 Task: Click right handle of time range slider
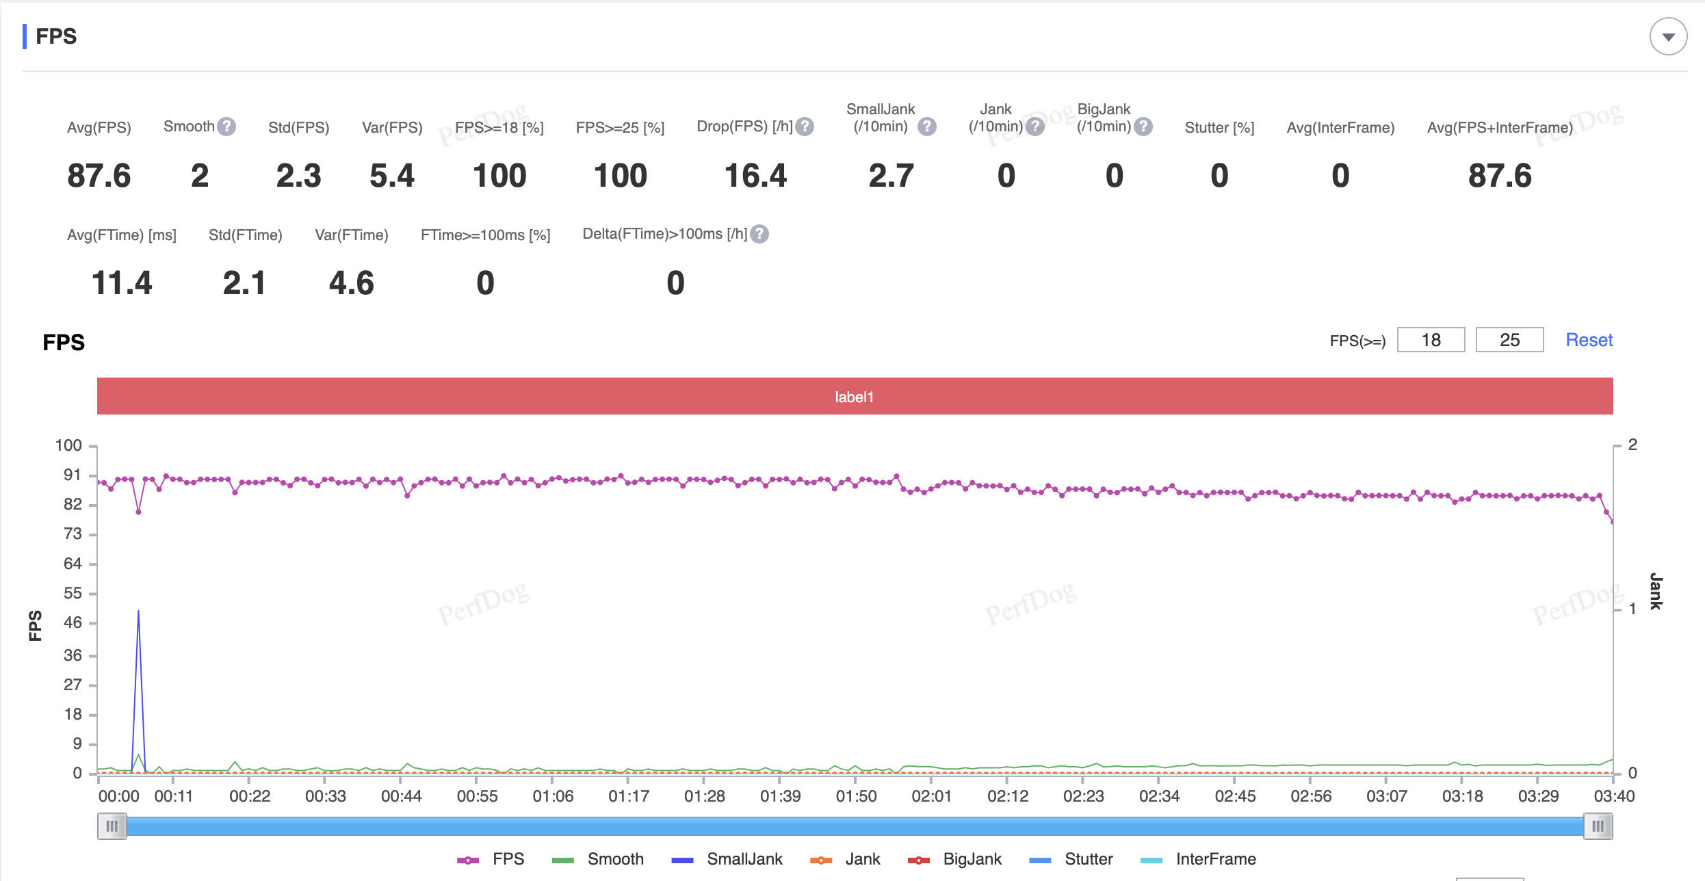(x=1598, y=826)
